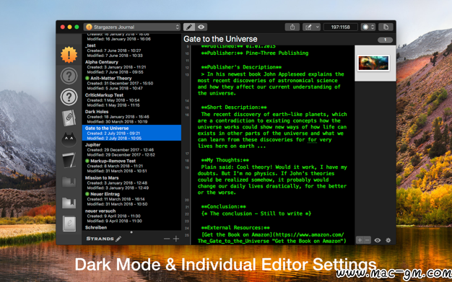Open the notepad with pen journal icon
452x282 pixels.
coord(69,160)
